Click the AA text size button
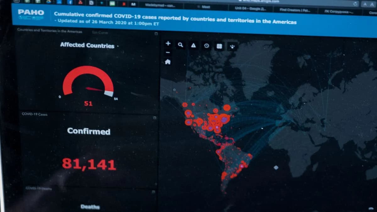The height and width of the screenshot is (212, 377). click(368, 4)
